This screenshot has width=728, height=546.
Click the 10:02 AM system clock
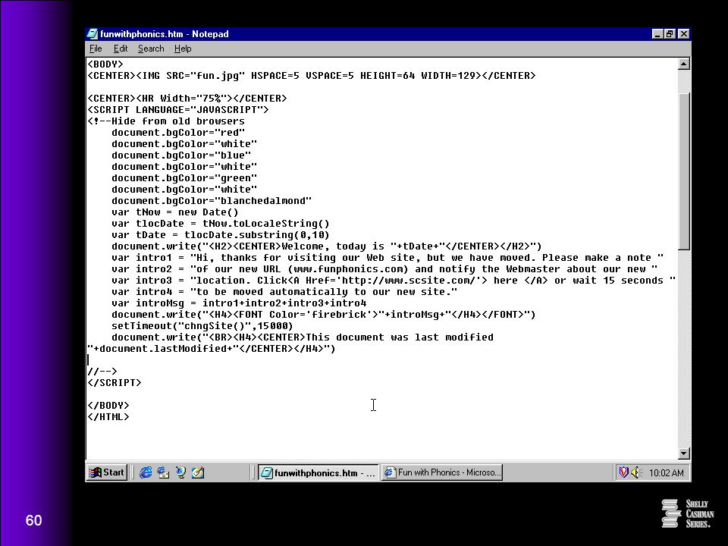click(667, 473)
